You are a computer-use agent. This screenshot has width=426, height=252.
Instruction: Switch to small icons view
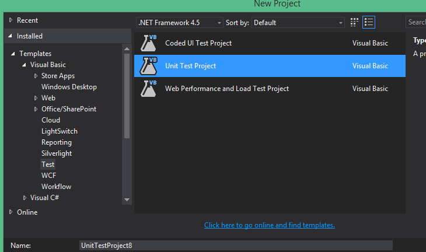(x=354, y=23)
